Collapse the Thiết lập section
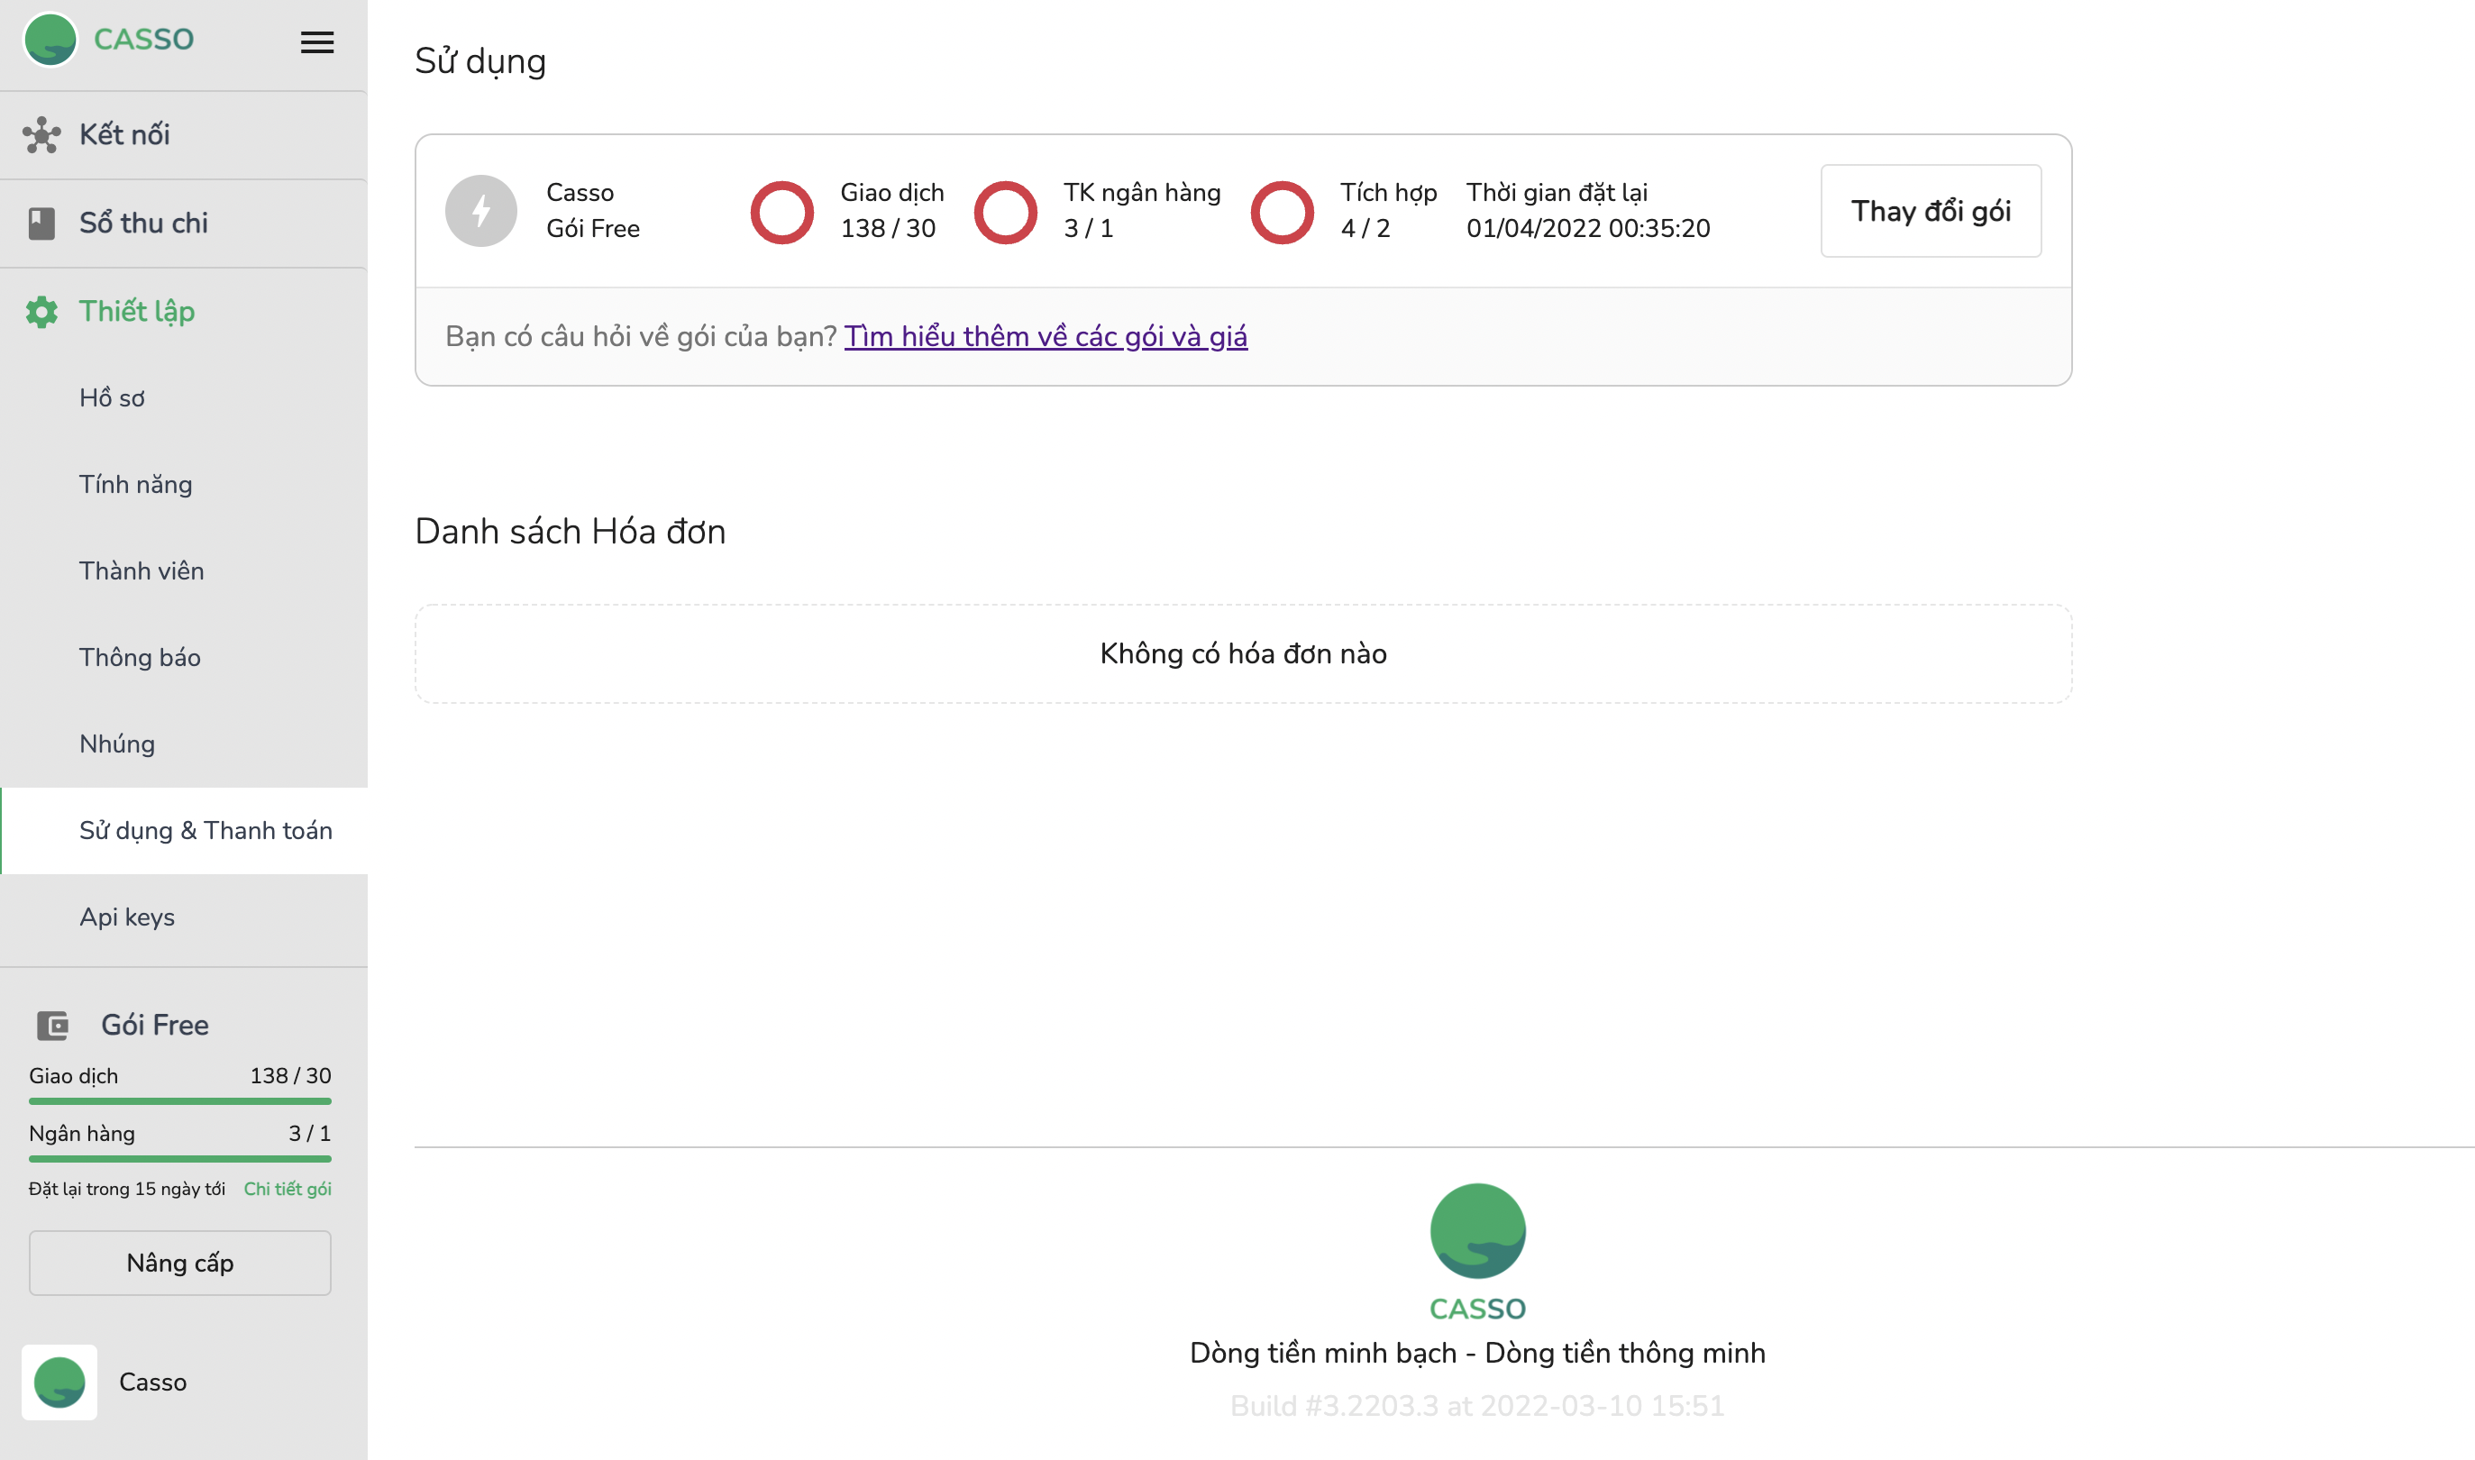This screenshot has width=2475, height=1460. click(184, 312)
